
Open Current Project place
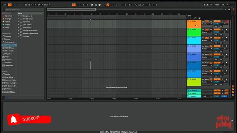pyautogui.click(x=11, y=80)
